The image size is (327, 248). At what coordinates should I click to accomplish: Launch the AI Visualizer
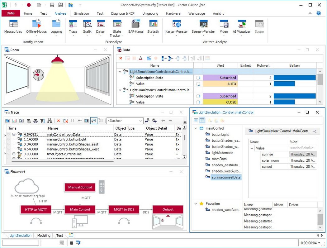(241, 27)
